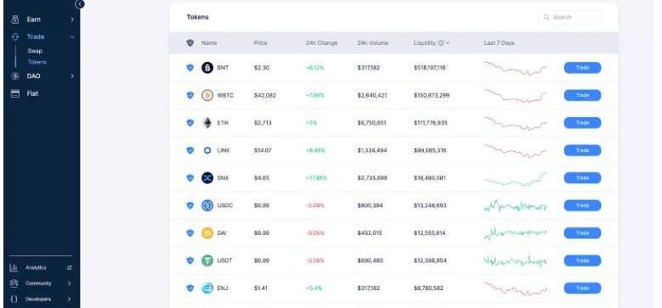Click the BNT token logo icon

coord(207,68)
